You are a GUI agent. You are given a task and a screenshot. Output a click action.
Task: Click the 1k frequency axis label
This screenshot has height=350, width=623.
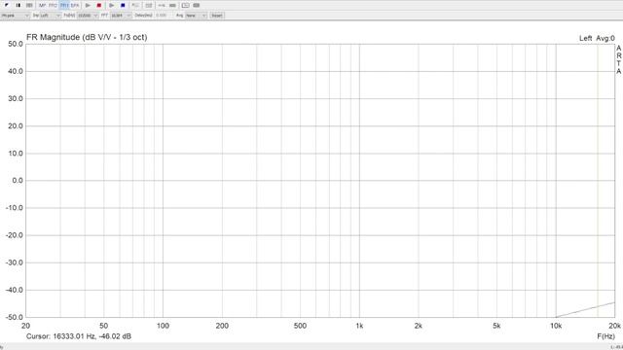(359, 326)
